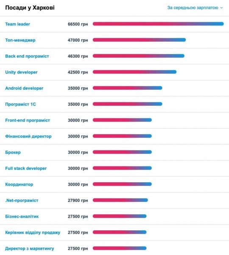Click the Топ-менеджер 47000 грн bar
The width and height of the screenshot is (229, 255).
coord(139,40)
